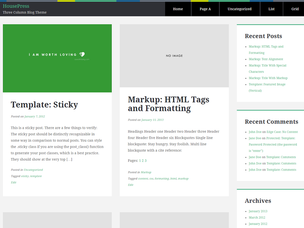The image size is (304, 228).
Task: Open the Markup category under the post
Action: (146, 172)
